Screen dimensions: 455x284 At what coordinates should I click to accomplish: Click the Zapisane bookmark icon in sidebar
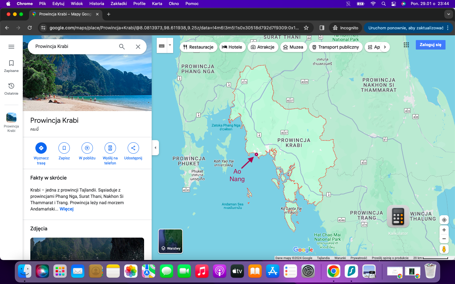click(x=11, y=63)
